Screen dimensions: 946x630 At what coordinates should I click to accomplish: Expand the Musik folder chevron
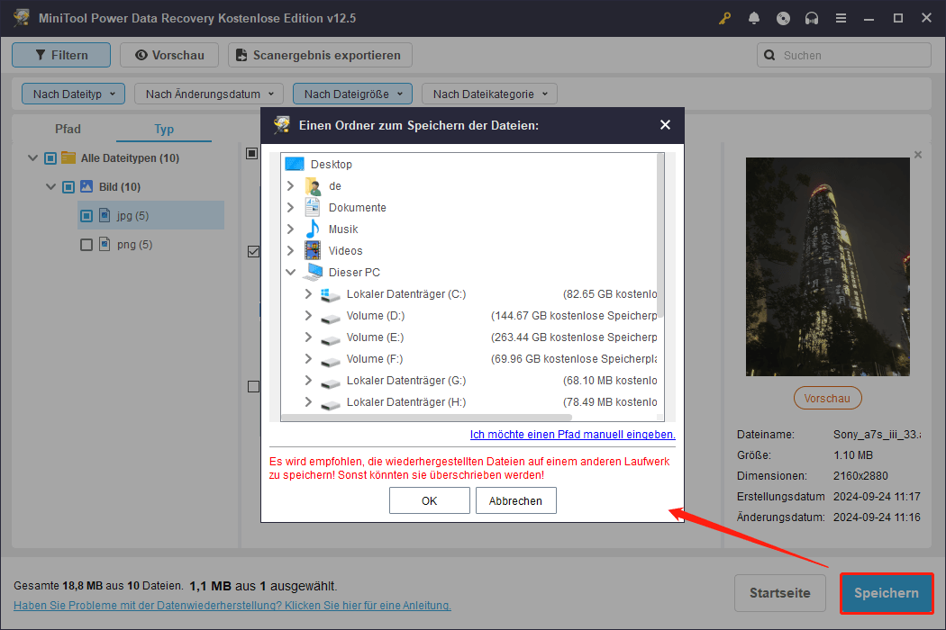290,229
